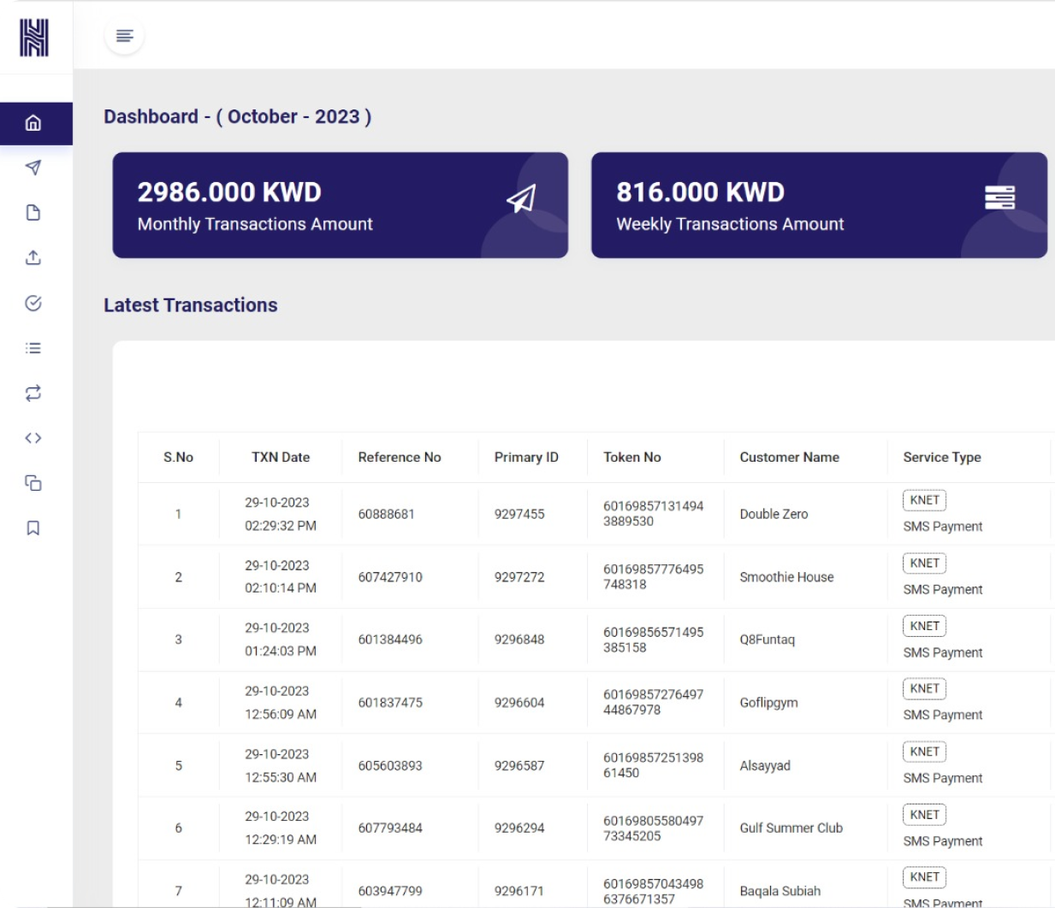Sort table by TXN Date column header
The height and width of the screenshot is (908, 1055).
coord(281,457)
